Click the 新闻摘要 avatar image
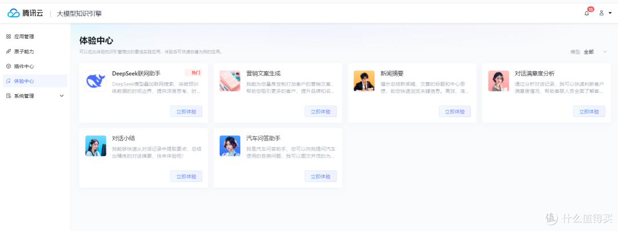618x231 pixels. tap(364, 81)
